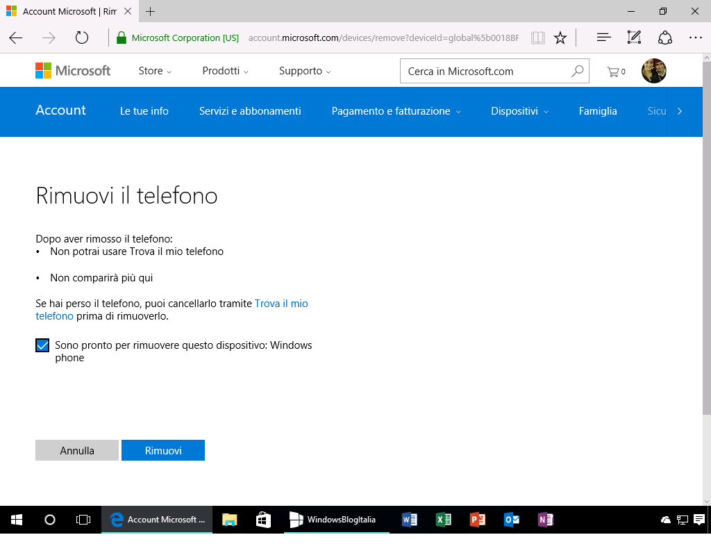Close the Account Microsoft tab

pyautogui.click(x=128, y=11)
